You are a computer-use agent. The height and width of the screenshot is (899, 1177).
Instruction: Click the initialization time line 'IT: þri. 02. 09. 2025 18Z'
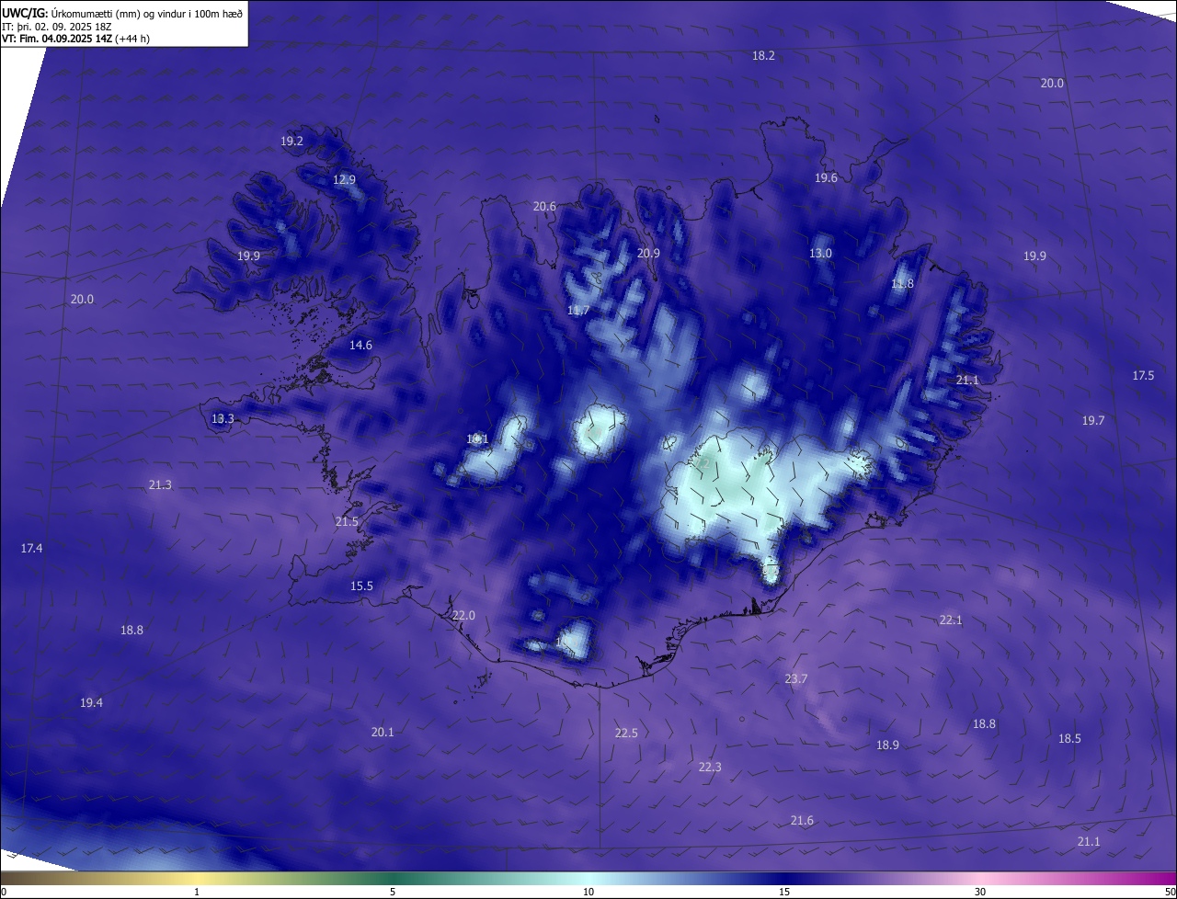click(x=57, y=27)
